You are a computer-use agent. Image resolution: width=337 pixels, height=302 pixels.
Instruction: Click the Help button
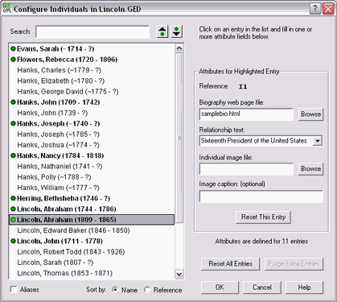pos(304,288)
